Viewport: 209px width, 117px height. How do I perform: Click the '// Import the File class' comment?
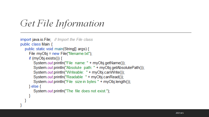tap(73, 40)
